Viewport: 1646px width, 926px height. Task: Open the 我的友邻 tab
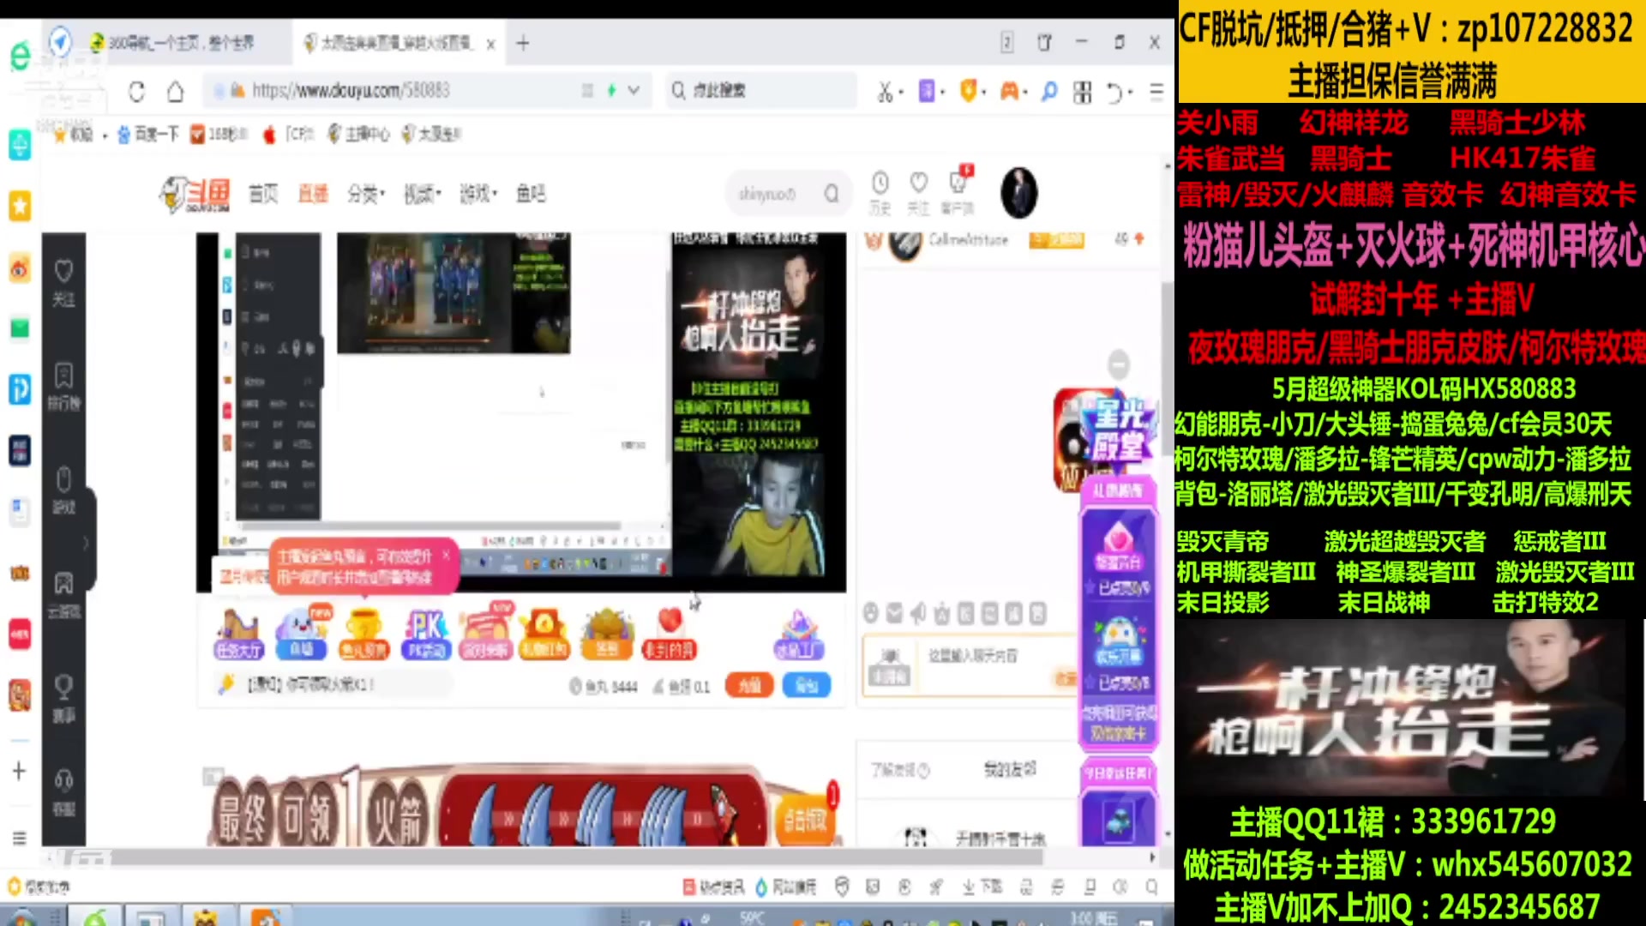(1010, 769)
